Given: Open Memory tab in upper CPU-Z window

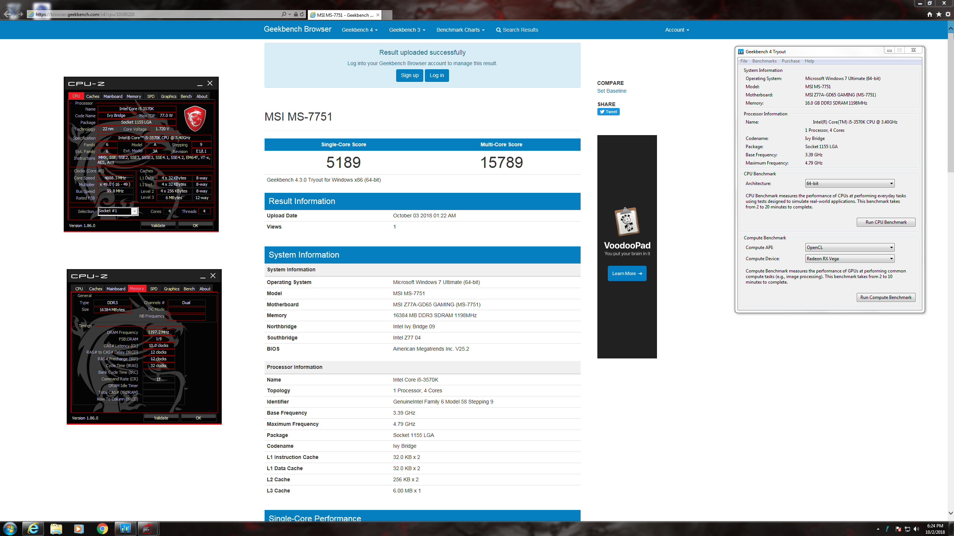Looking at the screenshot, I should point(134,96).
